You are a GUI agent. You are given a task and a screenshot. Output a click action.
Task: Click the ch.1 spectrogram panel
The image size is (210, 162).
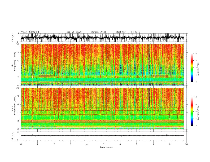[102, 65]
